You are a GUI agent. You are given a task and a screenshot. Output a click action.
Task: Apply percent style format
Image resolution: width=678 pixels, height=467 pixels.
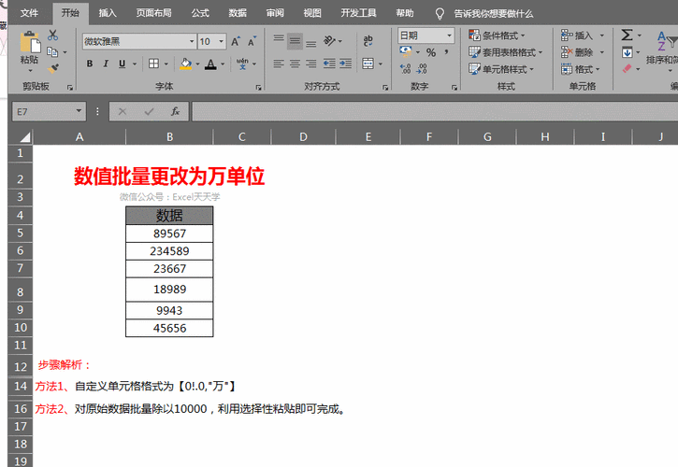coord(431,52)
